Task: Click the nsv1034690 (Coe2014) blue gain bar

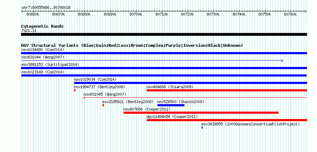Action: pos(164,53)
